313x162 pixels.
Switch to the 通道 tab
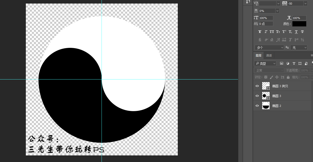[x=269, y=55]
